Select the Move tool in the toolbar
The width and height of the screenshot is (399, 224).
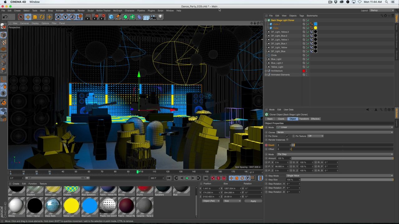point(28,17)
